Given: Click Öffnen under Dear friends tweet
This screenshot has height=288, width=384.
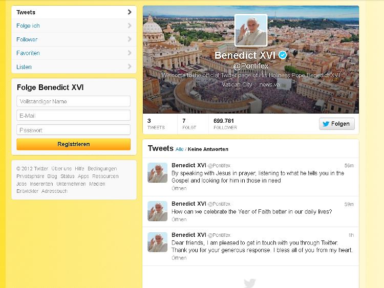Looking at the screenshot, I should point(179,258).
